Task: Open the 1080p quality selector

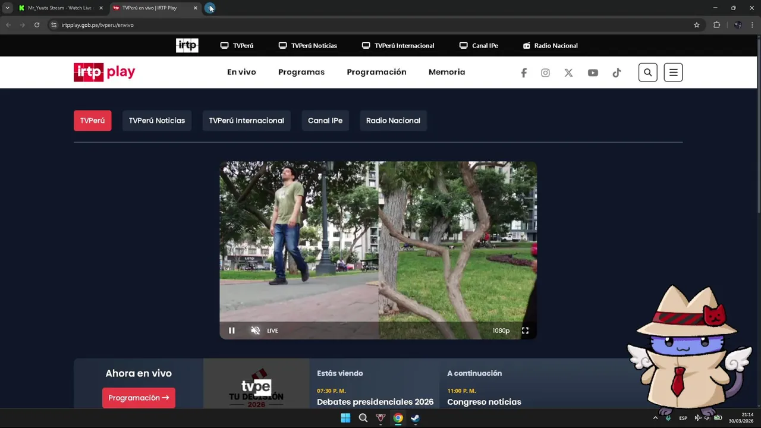Action: point(501,331)
